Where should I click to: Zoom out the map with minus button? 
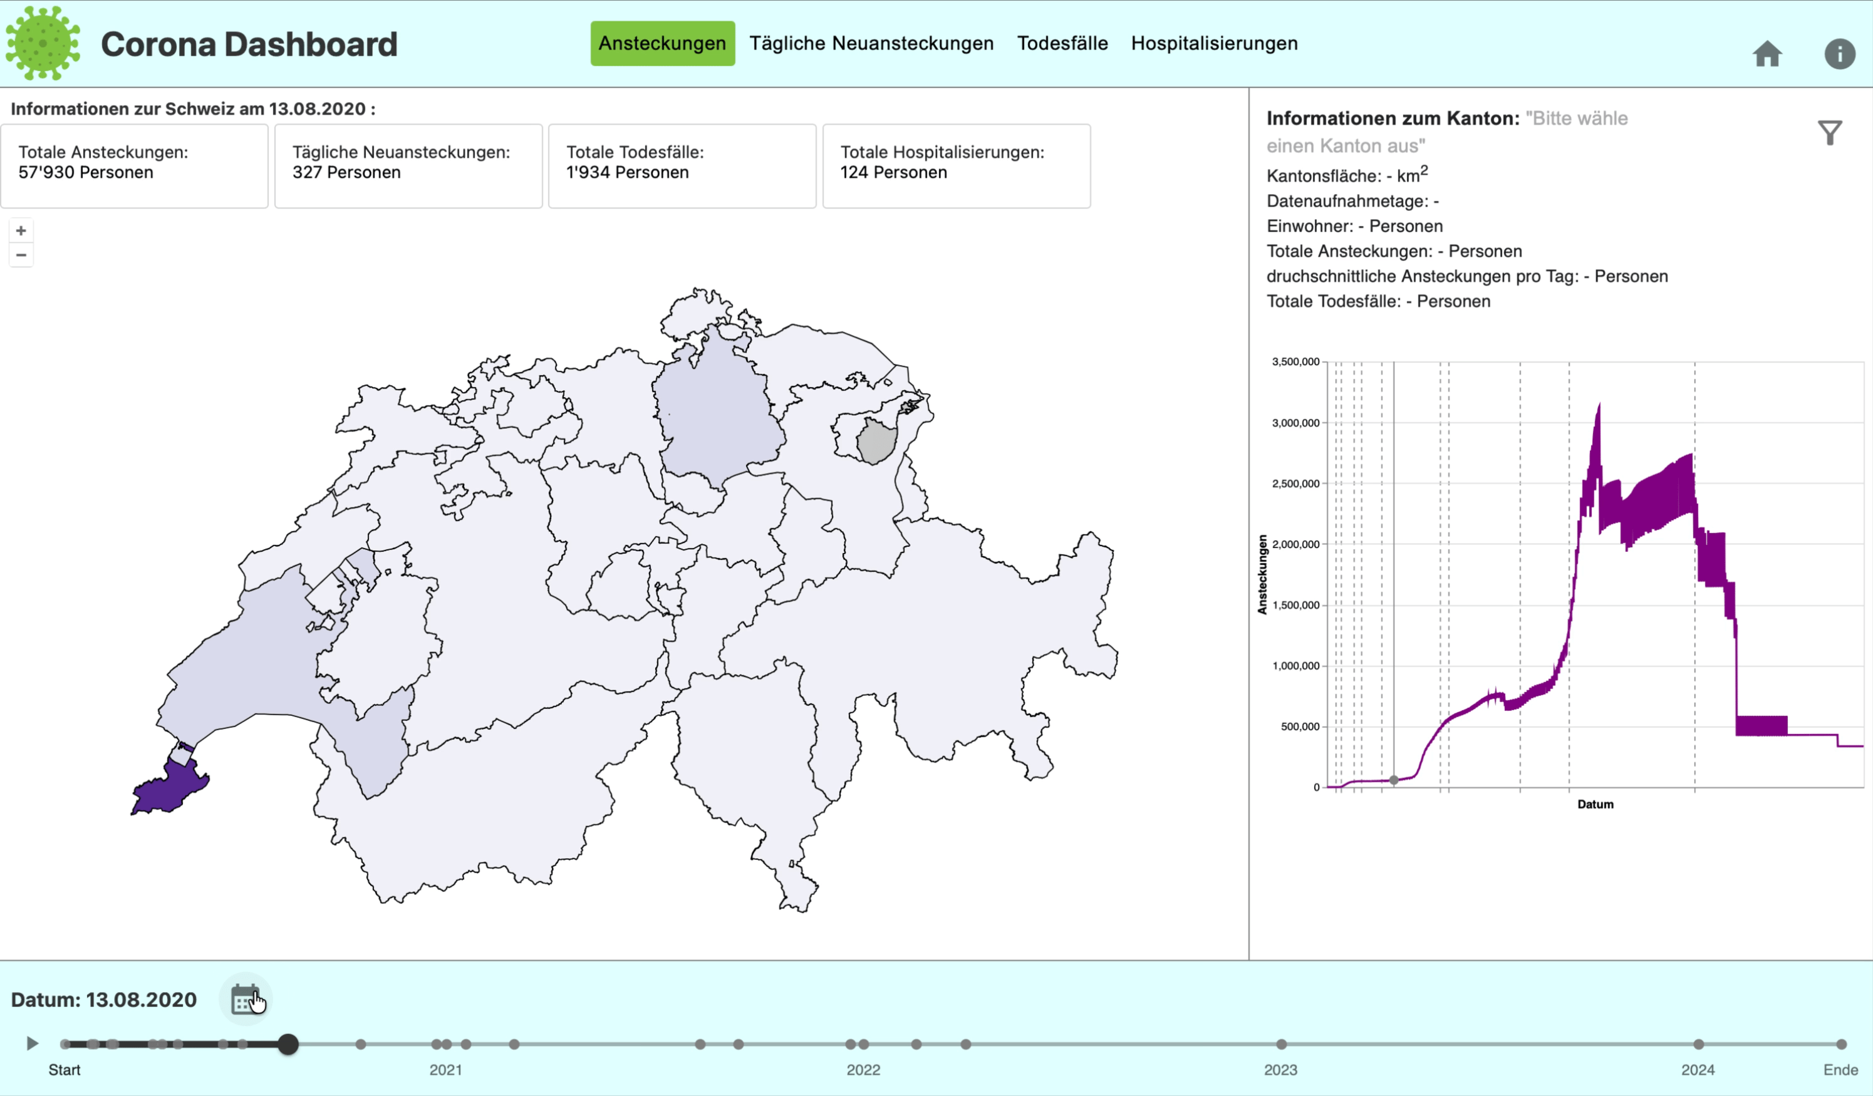(x=21, y=255)
